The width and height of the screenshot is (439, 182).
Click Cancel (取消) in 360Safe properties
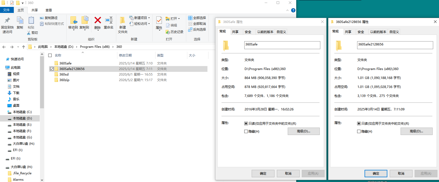(x=288, y=174)
